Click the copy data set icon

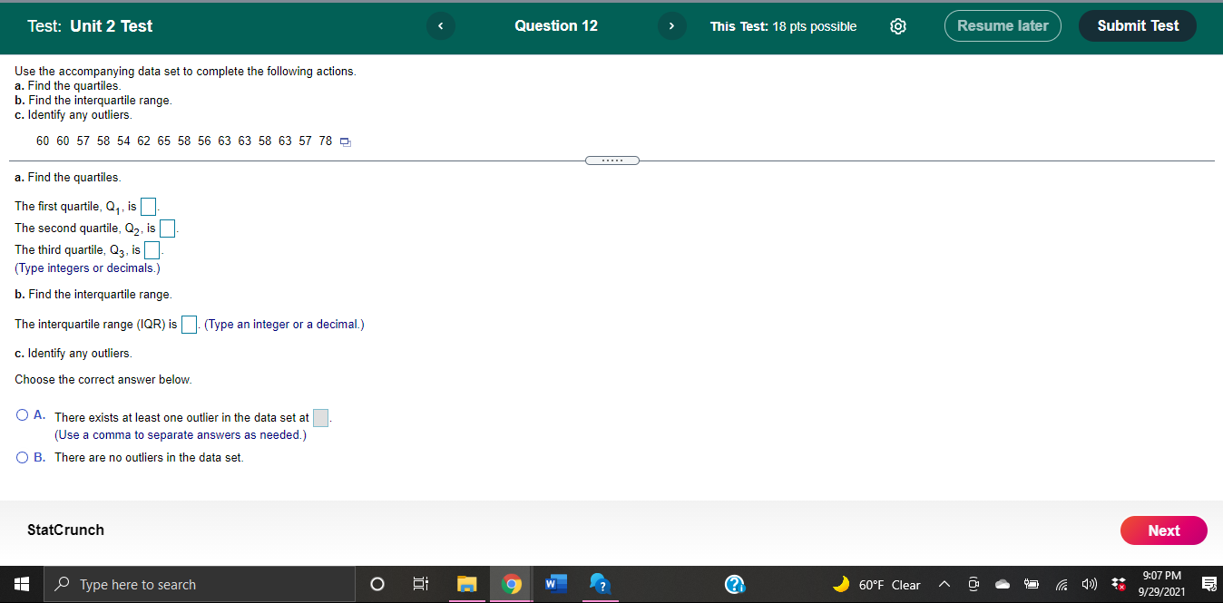coord(344,141)
